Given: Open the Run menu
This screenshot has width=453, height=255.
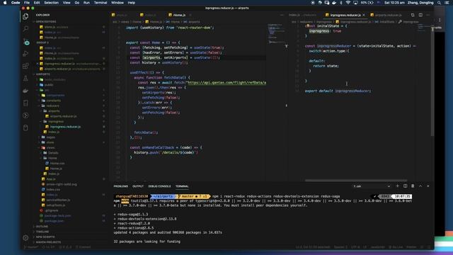Looking at the screenshot, I should 86,3.
